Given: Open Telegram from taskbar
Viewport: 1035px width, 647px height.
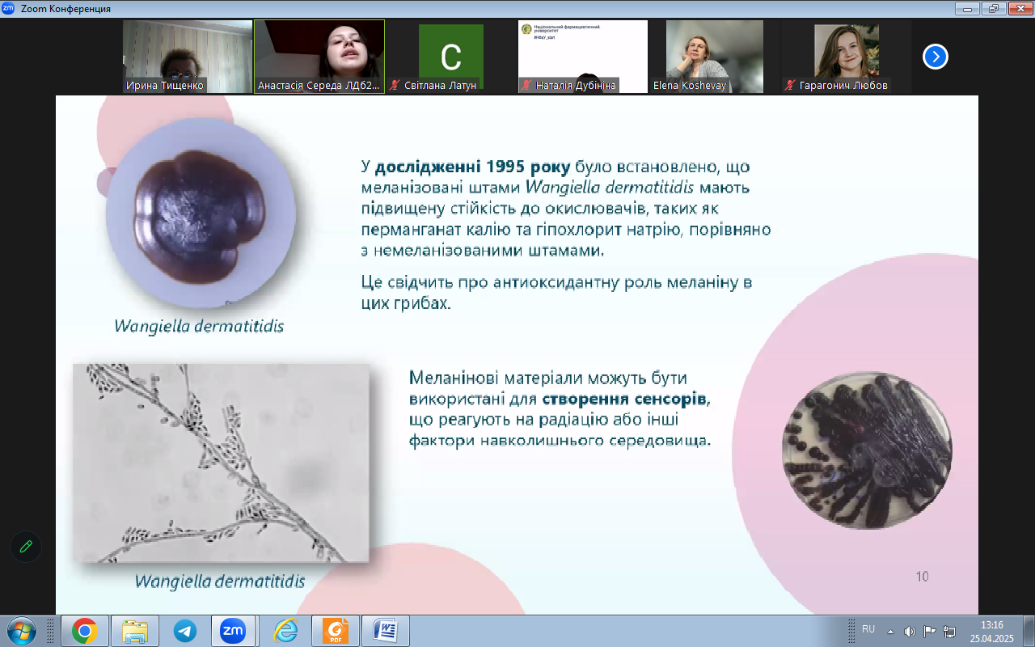Looking at the screenshot, I should point(184,630).
